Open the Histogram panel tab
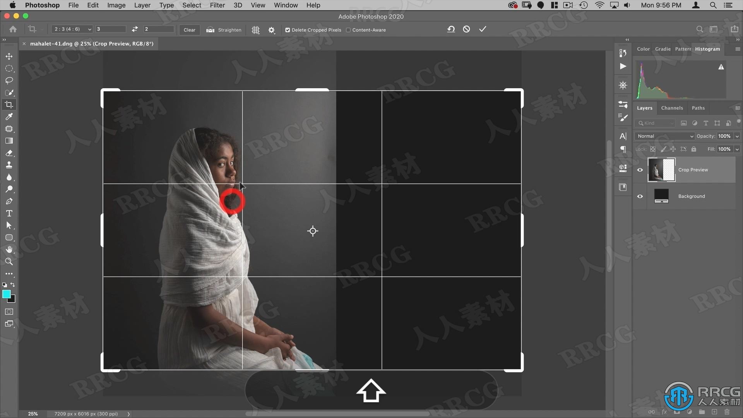 pyautogui.click(x=707, y=48)
